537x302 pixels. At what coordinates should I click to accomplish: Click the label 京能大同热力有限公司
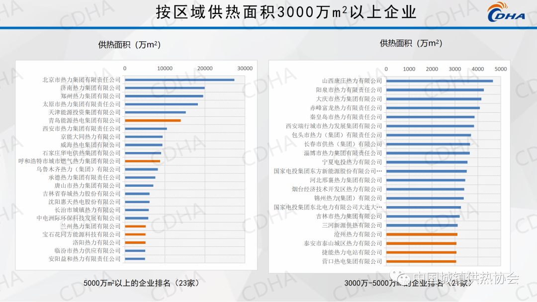tap(90, 137)
